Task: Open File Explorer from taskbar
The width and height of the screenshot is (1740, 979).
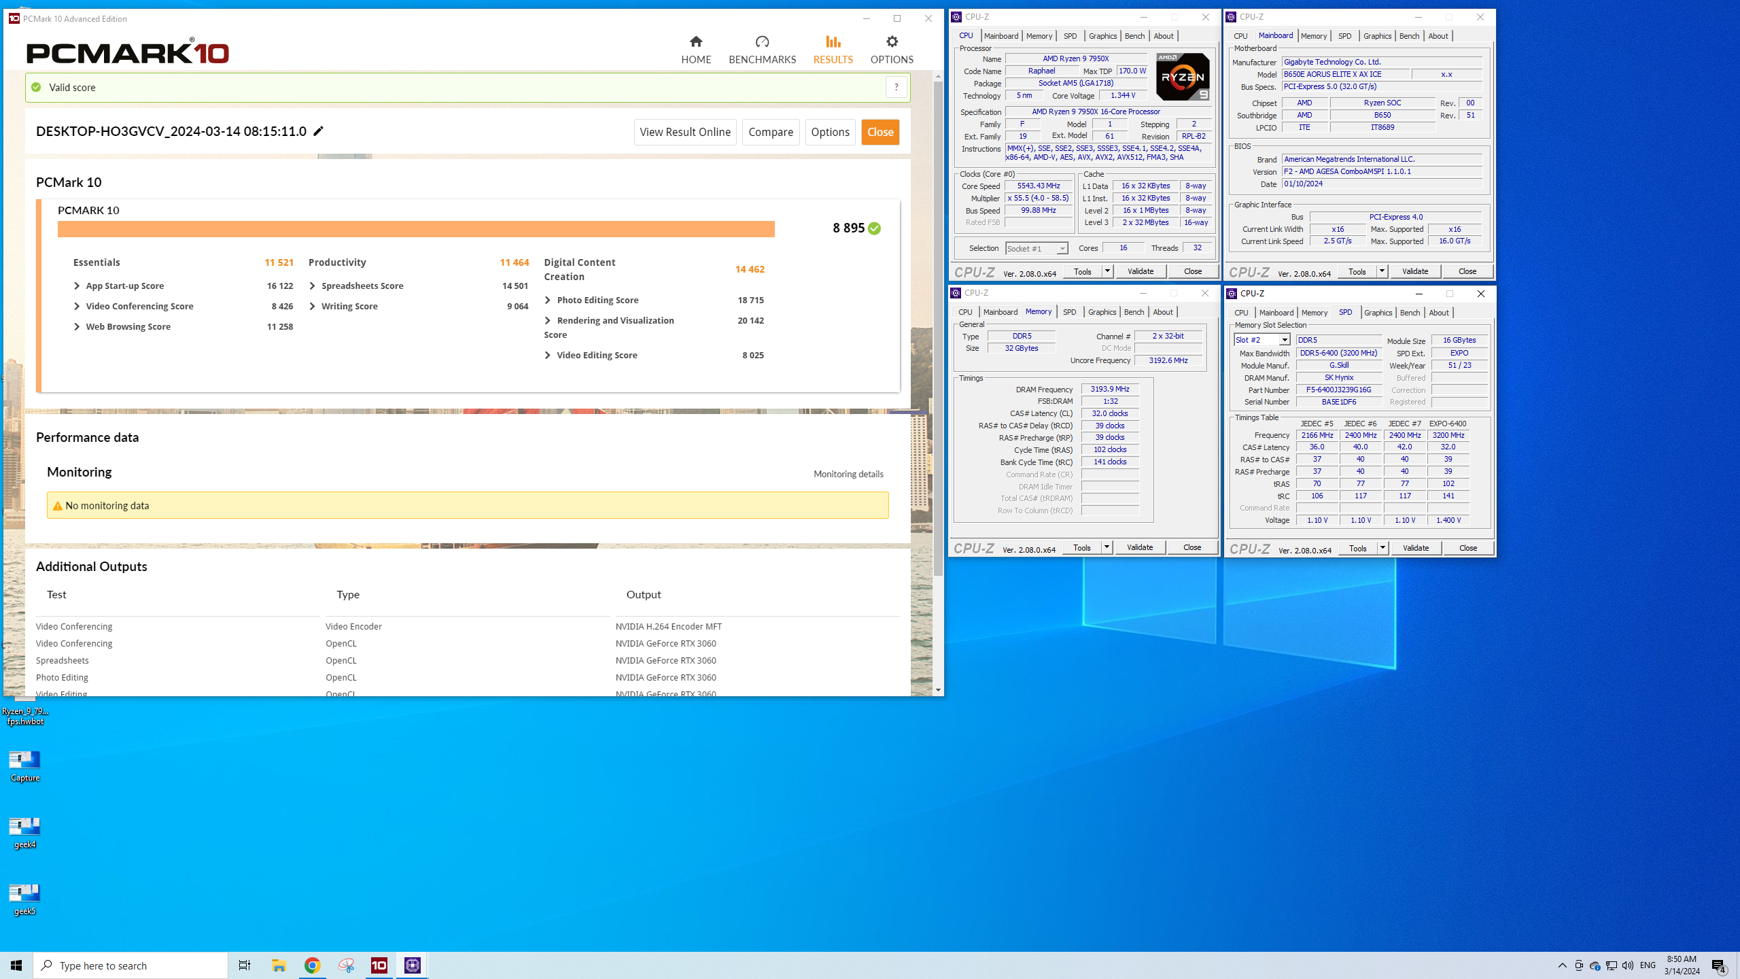Action: pyautogui.click(x=279, y=965)
